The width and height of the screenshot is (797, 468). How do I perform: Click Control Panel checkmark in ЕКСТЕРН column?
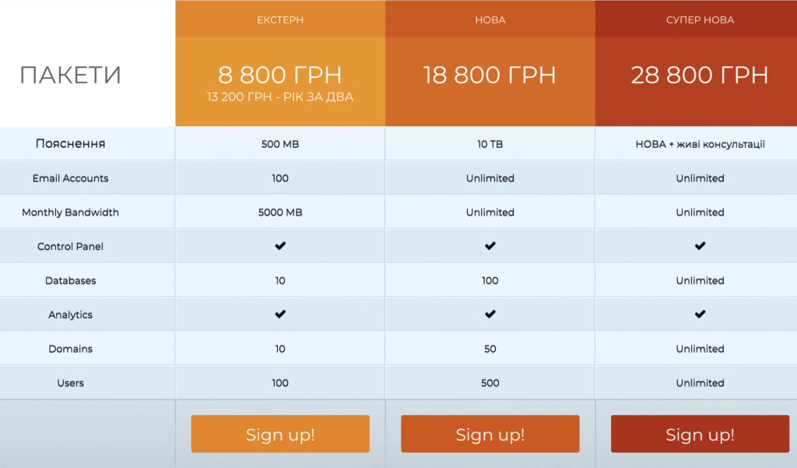(x=280, y=246)
